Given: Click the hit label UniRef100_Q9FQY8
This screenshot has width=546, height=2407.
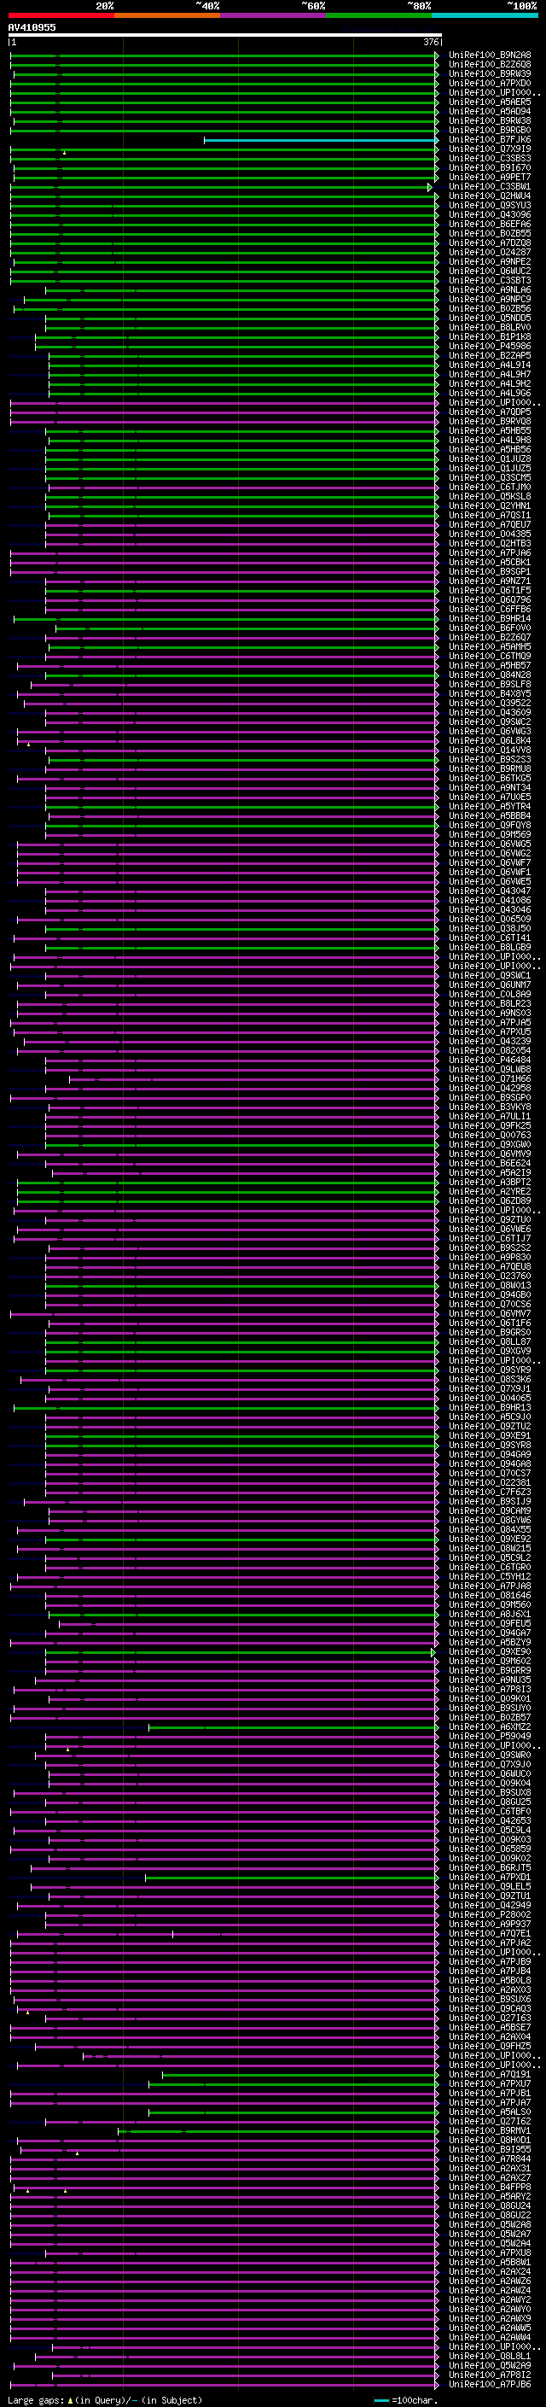Looking at the screenshot, I should [x=490, y=825].
